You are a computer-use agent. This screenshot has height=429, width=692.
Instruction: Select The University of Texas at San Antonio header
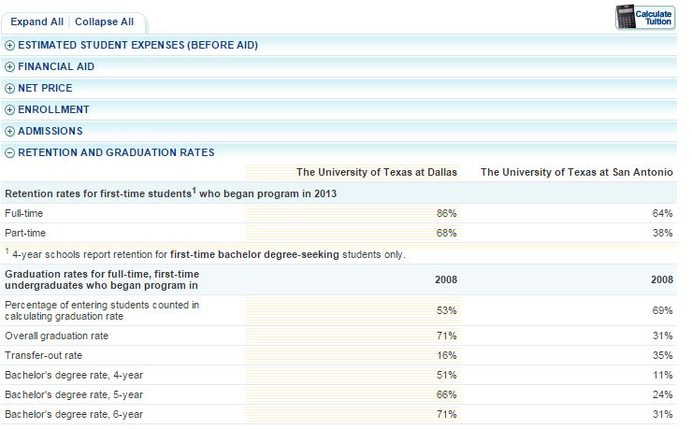click(576, 172)
